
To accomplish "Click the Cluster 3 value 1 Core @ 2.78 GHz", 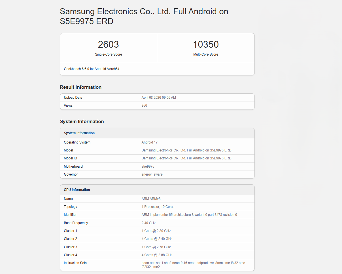I will [x=156, y=247].
